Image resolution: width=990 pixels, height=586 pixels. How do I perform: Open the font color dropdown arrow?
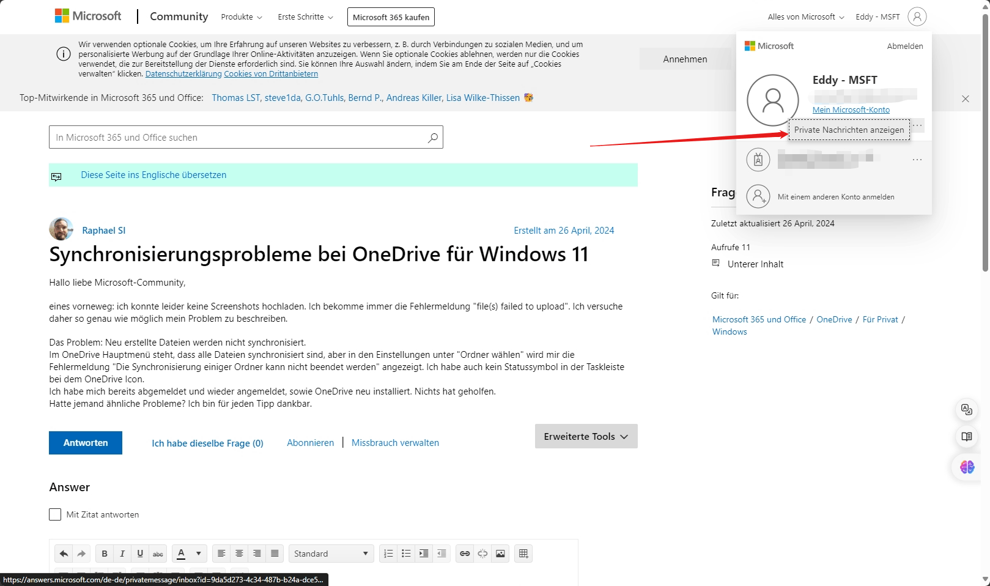pyautogui.click(x=199, y=554)
